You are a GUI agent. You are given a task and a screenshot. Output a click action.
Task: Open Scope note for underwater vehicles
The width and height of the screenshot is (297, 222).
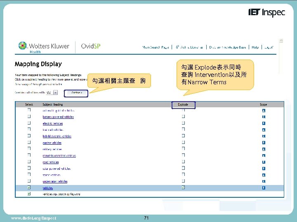[264, 181]
